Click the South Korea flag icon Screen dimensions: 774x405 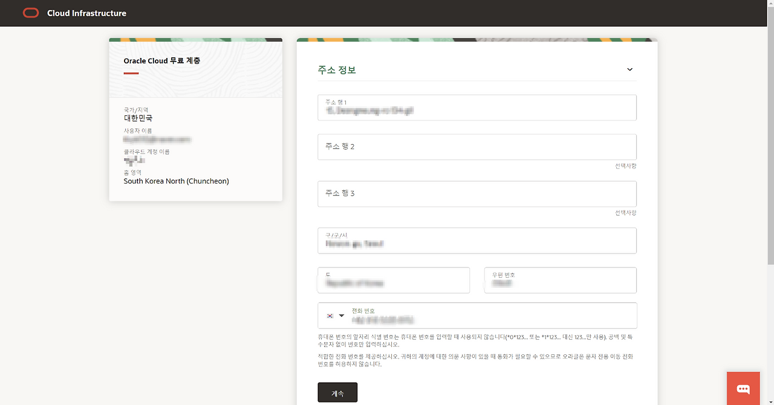(x=330, y=316)
